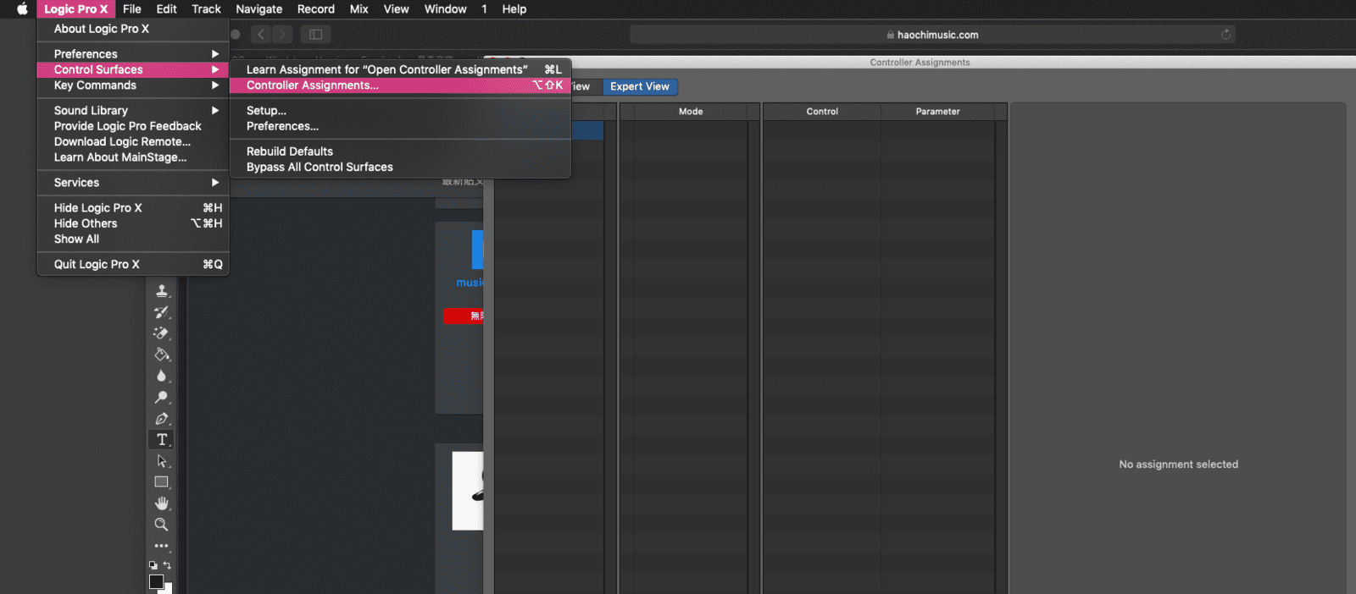The width and height of the screenshot is (1356, 594).
Task: Choose Learn About MainStage…
Action: 133,157
